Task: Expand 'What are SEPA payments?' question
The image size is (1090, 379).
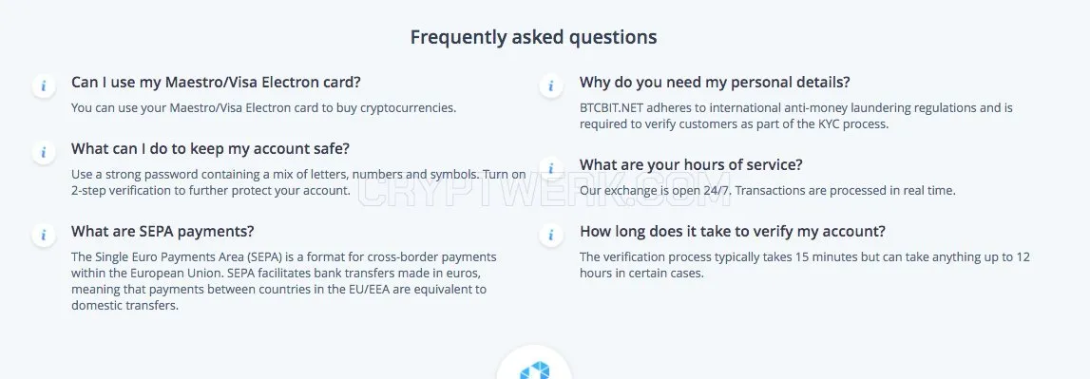Action: point(163,232)
